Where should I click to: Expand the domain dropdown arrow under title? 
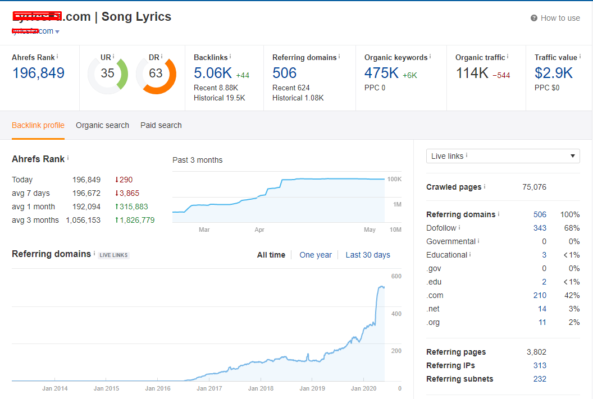(57, 32)
